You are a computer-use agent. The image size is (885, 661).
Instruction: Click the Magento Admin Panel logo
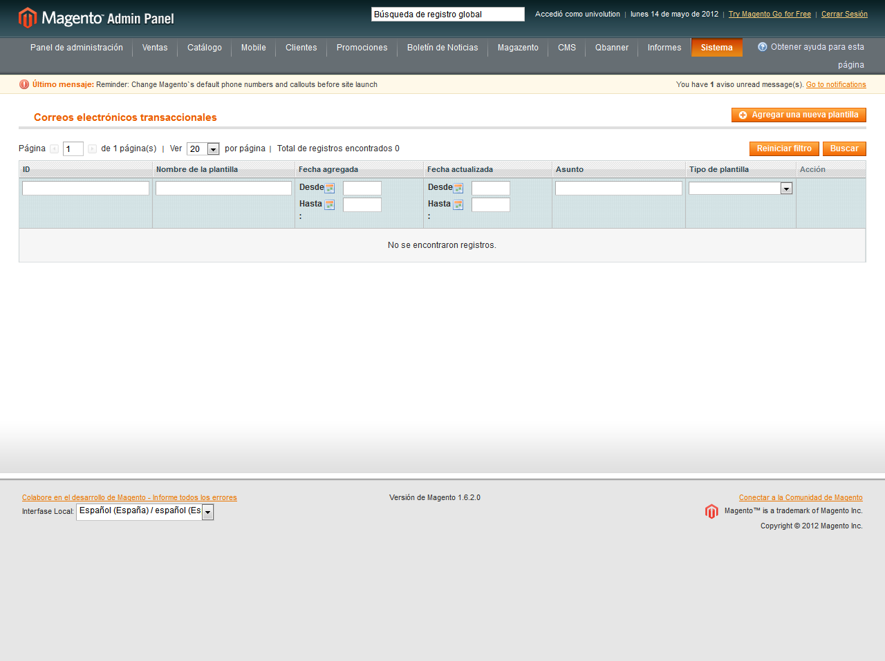coord(96,18)
